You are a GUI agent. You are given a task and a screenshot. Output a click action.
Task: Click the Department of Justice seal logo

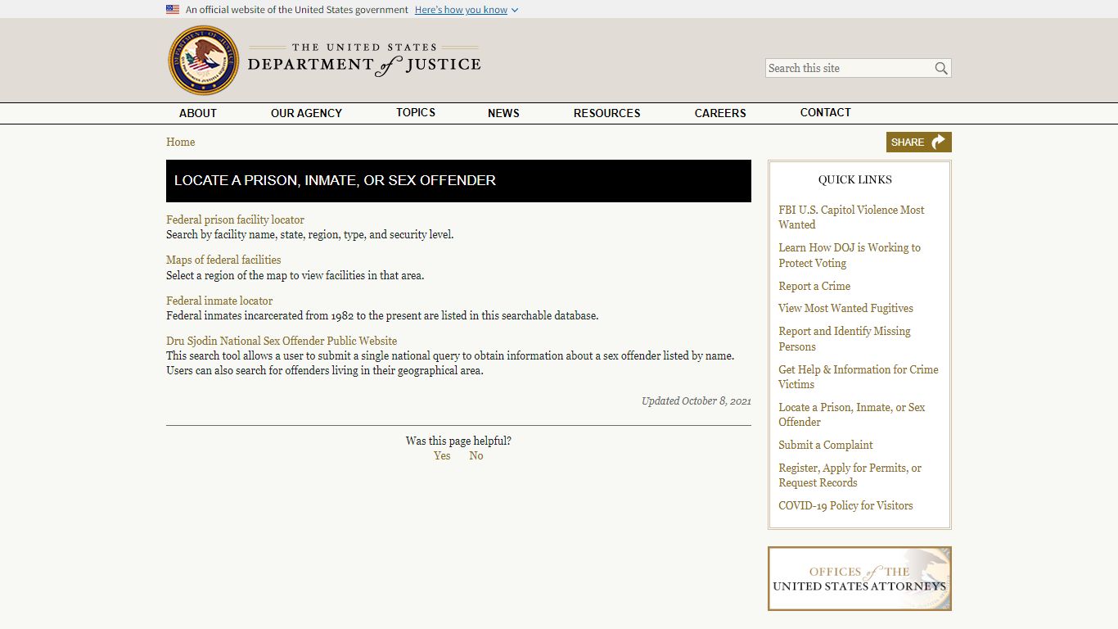pyautogui.click(x=204, y=61)
